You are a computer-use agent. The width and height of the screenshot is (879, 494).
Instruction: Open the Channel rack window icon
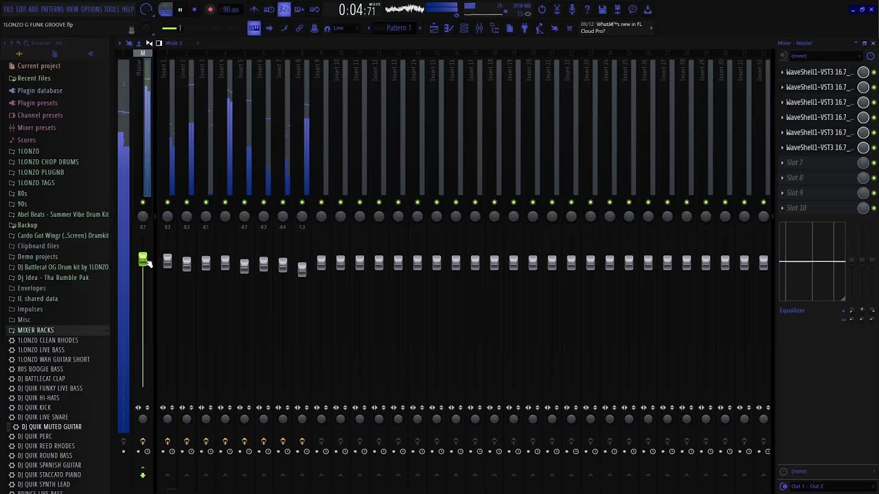[x=464, y=28]
